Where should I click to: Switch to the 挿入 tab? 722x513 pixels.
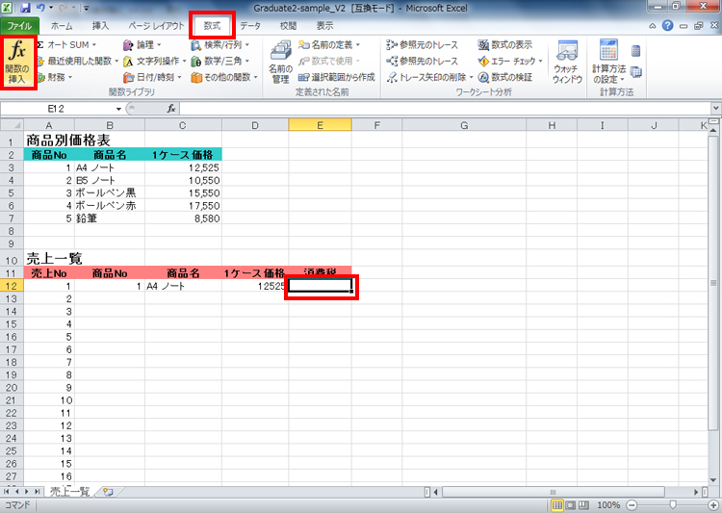(100, 26)
